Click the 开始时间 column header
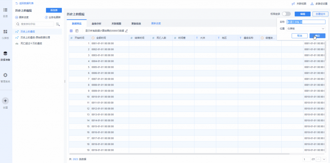 click(x=80, y=38)
